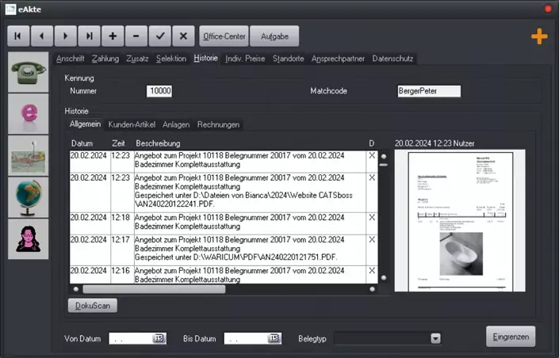Open the pink 'e' sidebar icon

point(29,114)
